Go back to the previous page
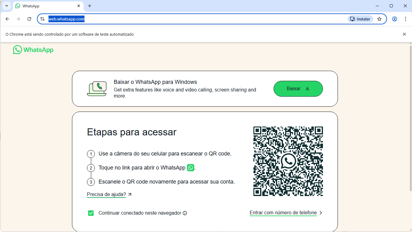Viewport: 412px width, 232px height. click(7, 19)
